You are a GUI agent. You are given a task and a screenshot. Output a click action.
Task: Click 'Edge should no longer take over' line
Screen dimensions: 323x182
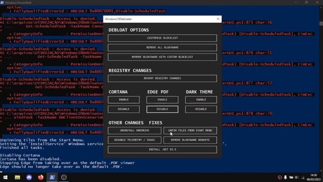[x=61, y=167]
